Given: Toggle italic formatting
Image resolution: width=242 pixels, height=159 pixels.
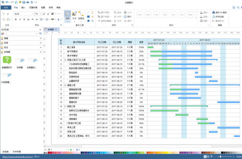Looking at the screenshot, I should pos(20,19).
